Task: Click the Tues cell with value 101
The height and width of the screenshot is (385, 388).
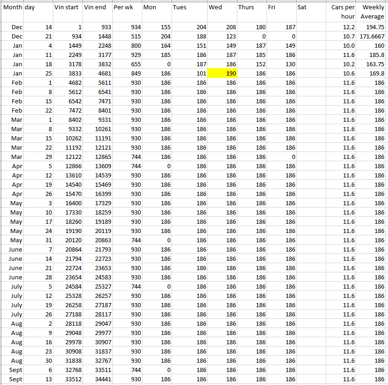Action: pos(189,73)
